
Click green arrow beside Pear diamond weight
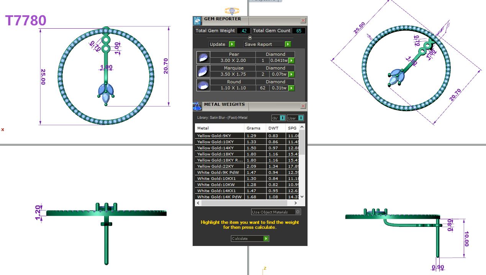(291, 61)
